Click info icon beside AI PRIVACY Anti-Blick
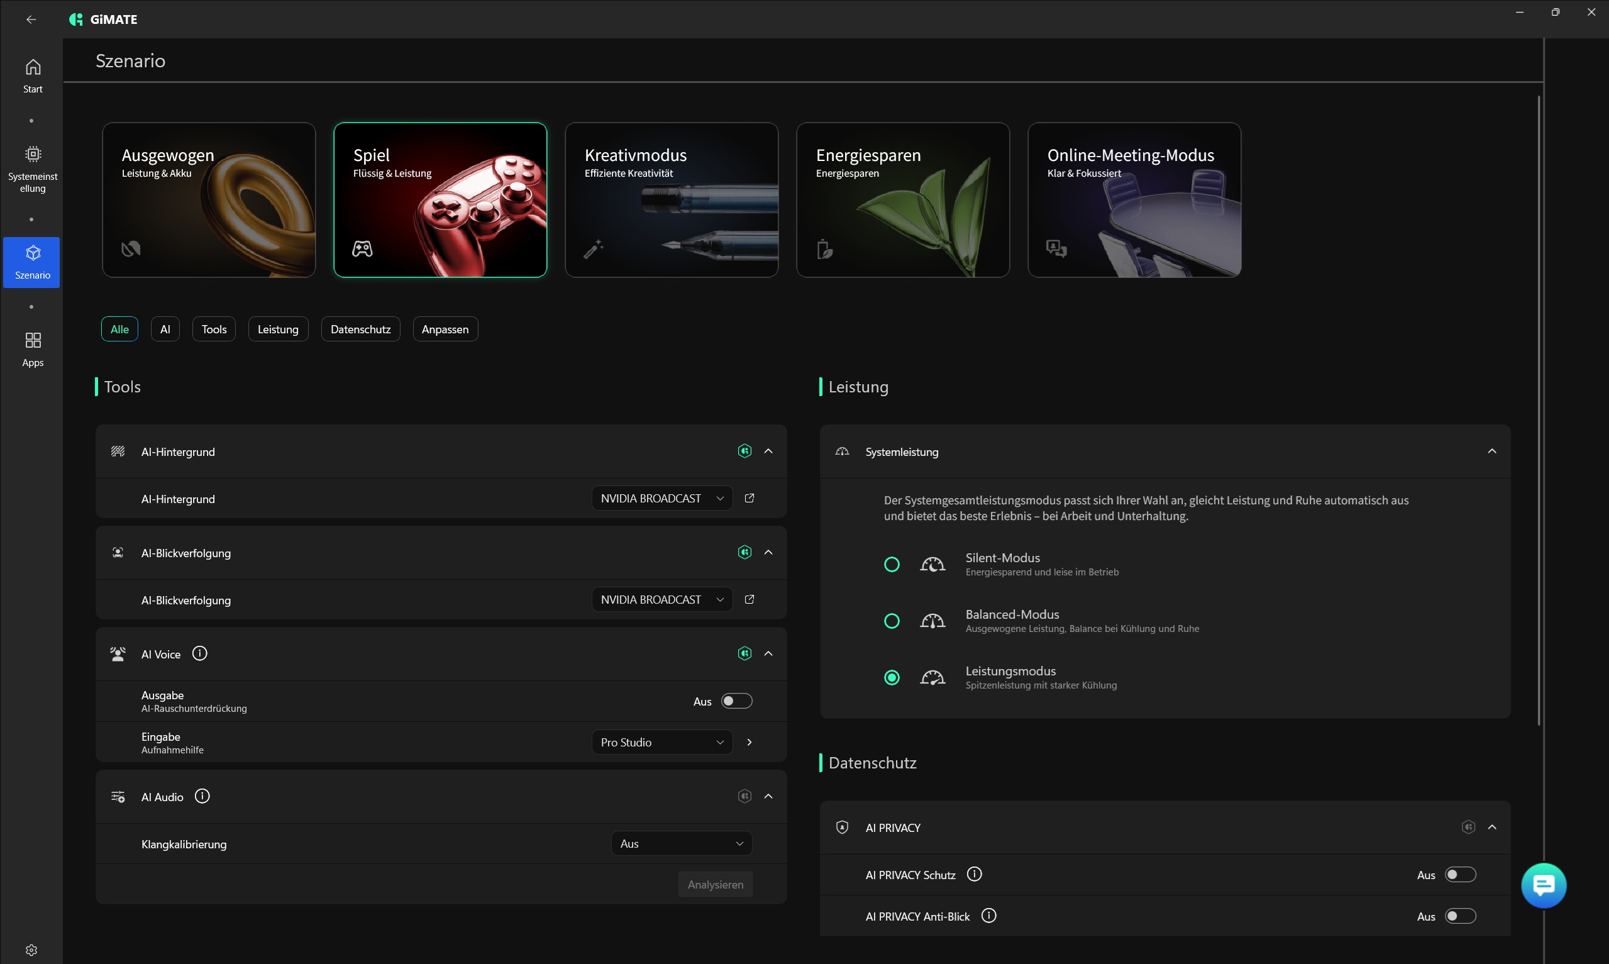This screenshot has width=1609, height=964. pos(988,916)
